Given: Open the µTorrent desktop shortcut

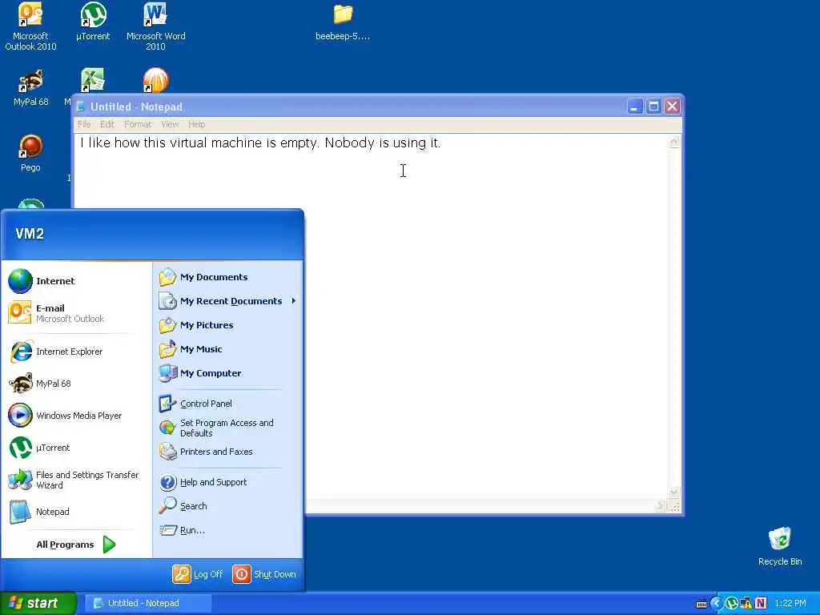Looking at the screenshot, I should click(x=93, y=22).
